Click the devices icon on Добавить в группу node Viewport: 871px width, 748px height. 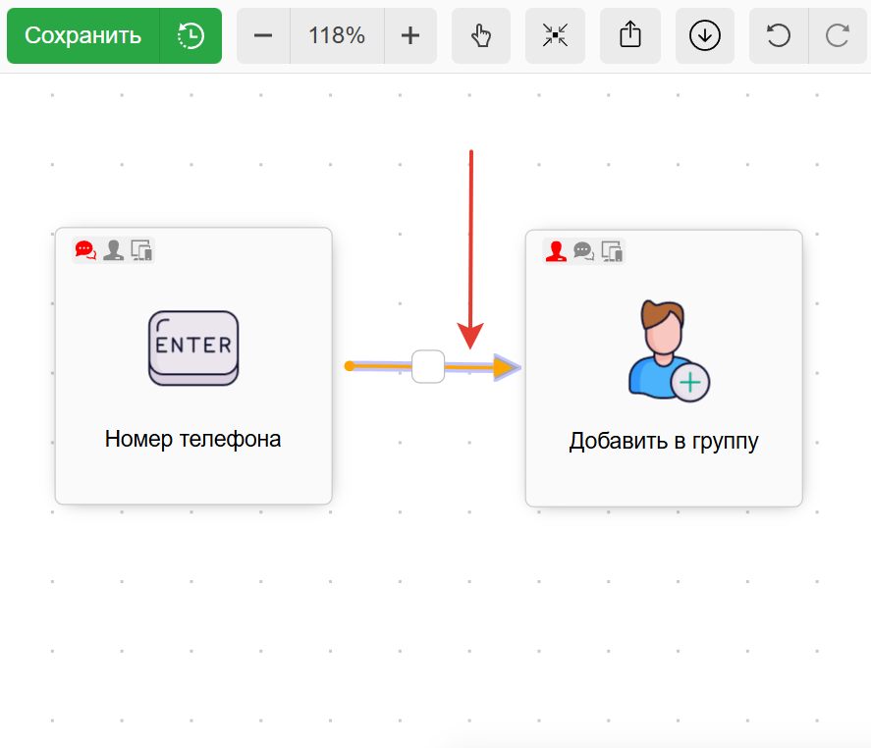point(612,252)
